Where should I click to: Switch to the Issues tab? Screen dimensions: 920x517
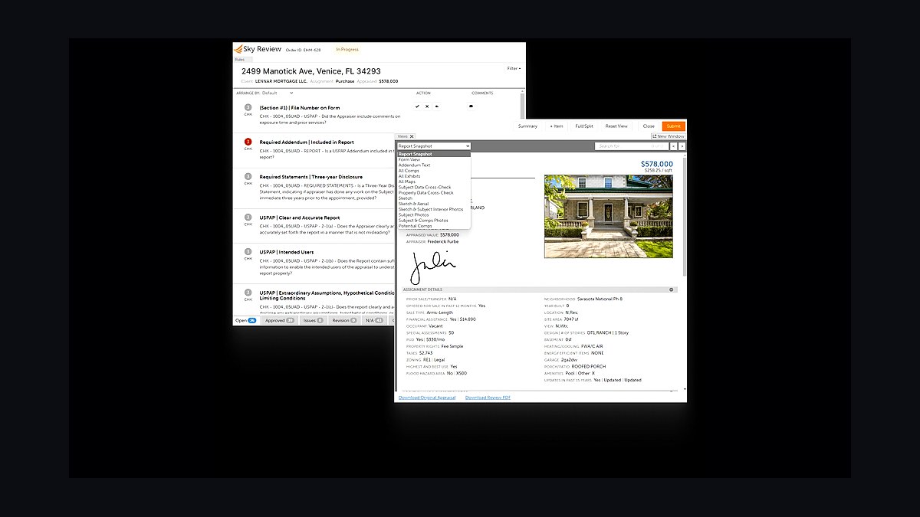(313, 321)
